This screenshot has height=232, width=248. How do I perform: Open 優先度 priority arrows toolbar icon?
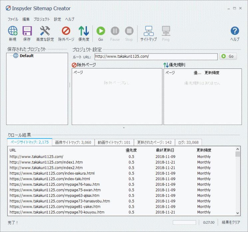(x=84, y=34)
